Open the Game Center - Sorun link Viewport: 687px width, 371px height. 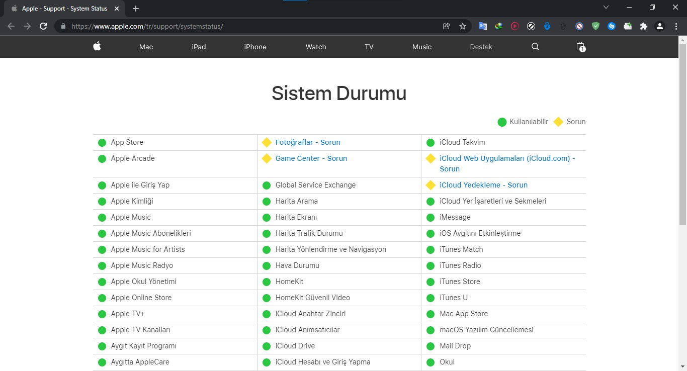point(311,158)
